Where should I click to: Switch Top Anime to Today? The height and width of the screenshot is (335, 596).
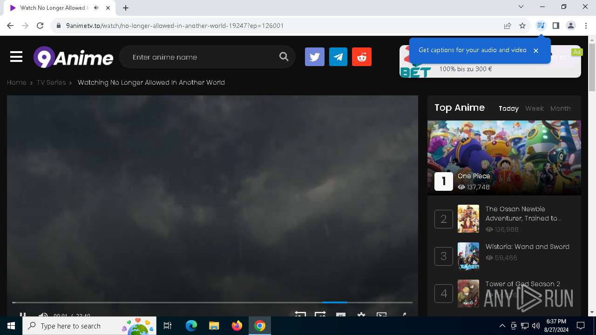pyautogui.click(x=508, y=108)
